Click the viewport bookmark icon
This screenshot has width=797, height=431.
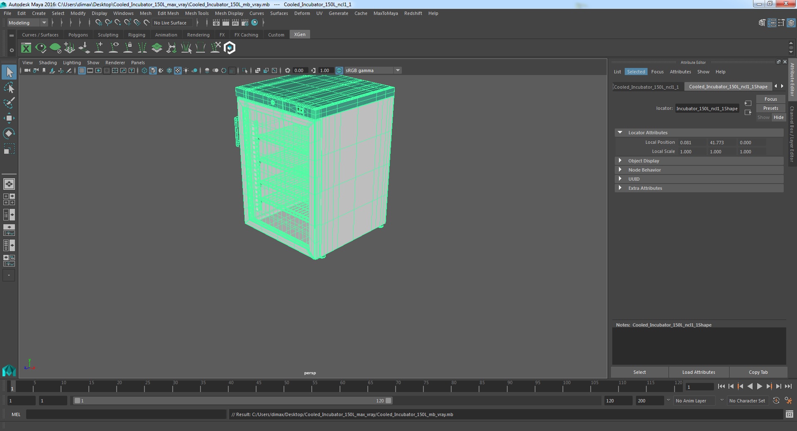pos(44,70)
